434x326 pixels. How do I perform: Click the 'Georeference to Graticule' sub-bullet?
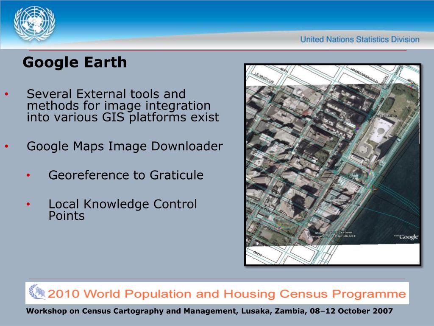126,175
